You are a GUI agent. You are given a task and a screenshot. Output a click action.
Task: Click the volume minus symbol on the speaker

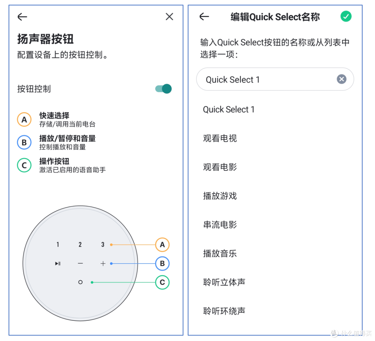(80, 264)
